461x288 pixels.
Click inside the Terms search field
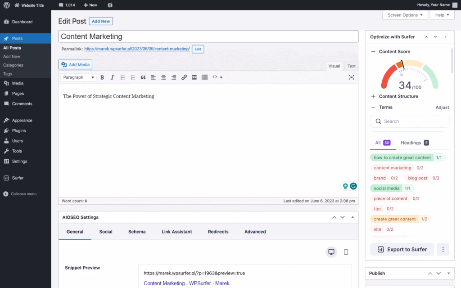pos(409,121)
